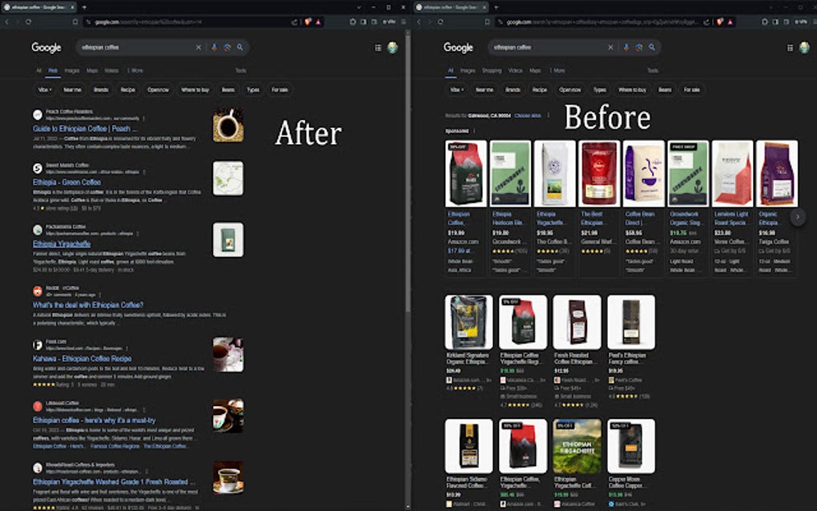Open the account avatar in the After window
Image resolution: width=817 pixels, height=511 pixels.
coord(392,48)
